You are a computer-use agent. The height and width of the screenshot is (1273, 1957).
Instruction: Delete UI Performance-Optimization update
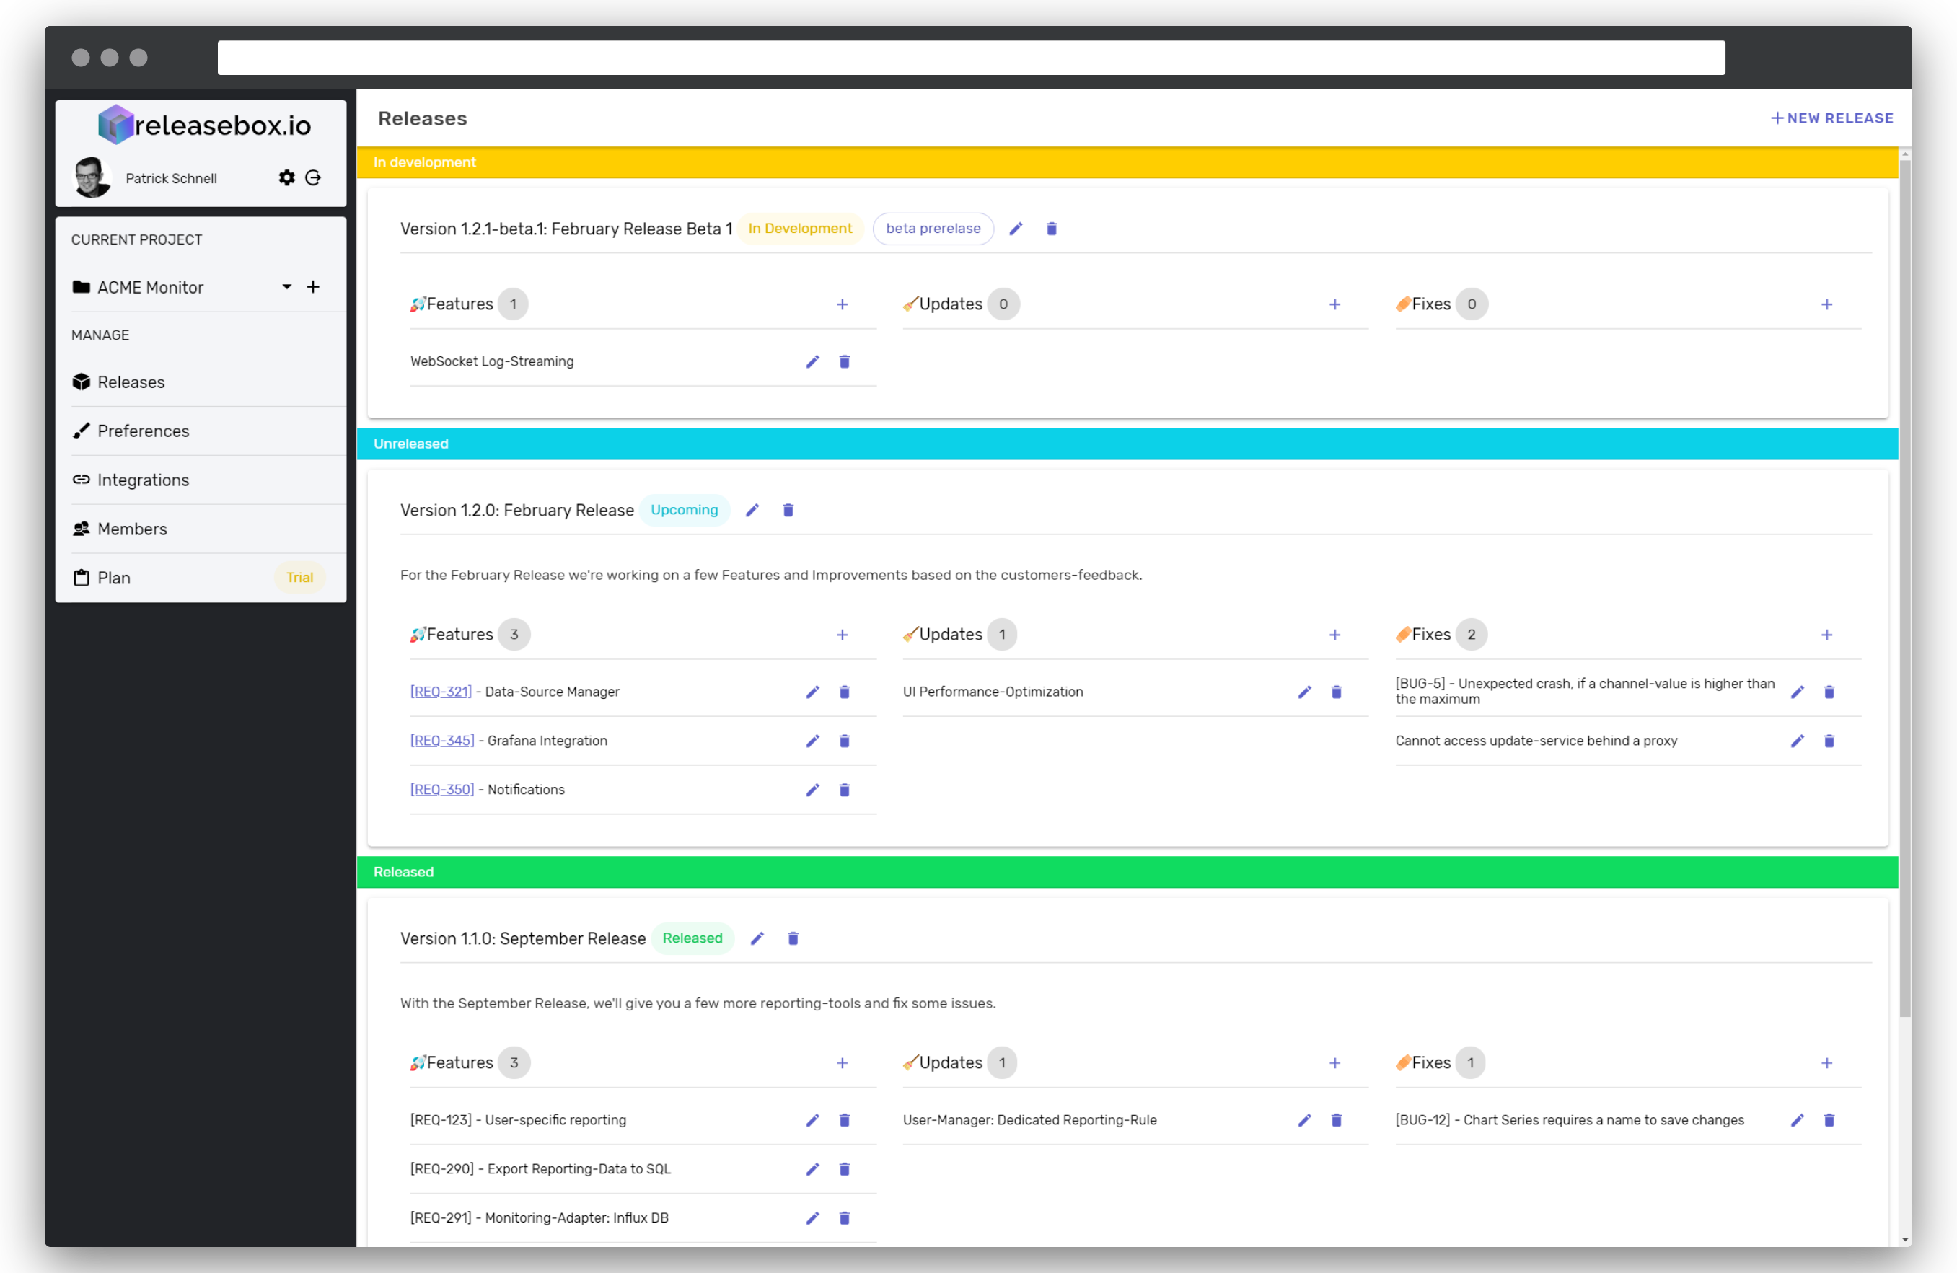(x=1336, y=692)
